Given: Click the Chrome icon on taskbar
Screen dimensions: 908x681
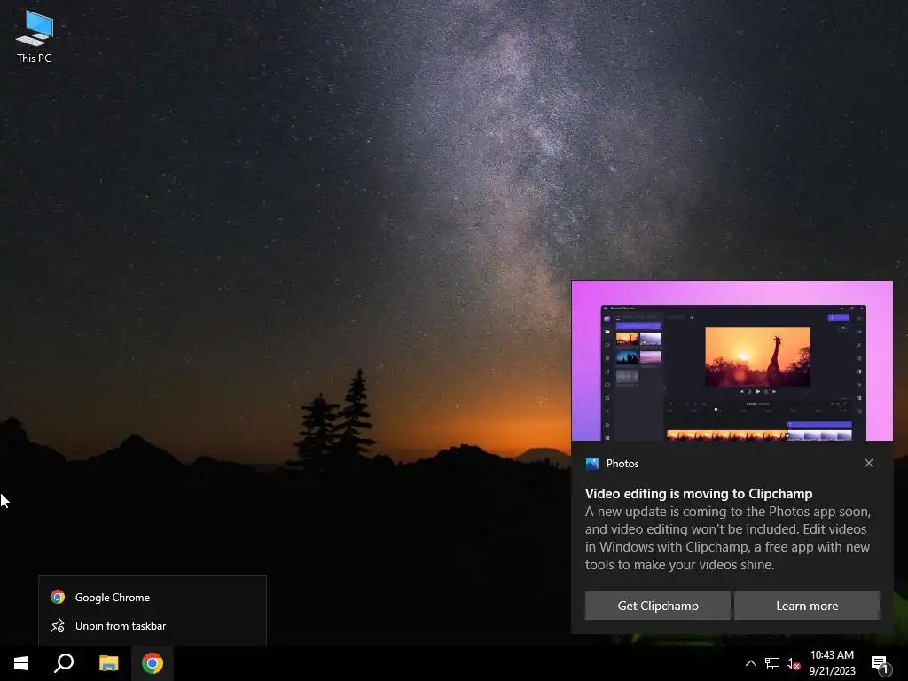Looking at the screenshot, I should pos(153,663).
